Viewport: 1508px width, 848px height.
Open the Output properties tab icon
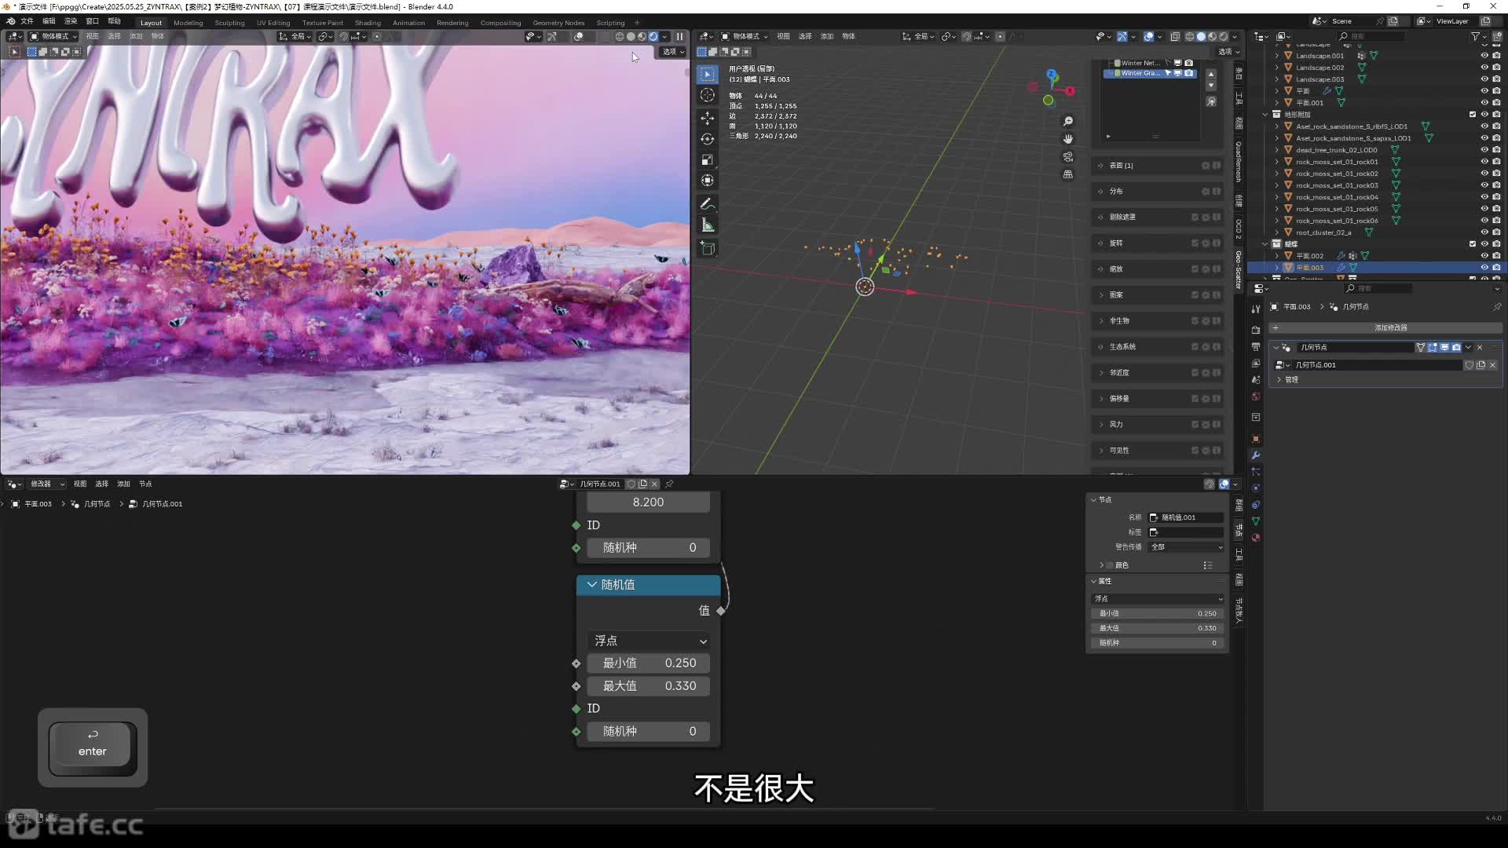coord(1255,346)
